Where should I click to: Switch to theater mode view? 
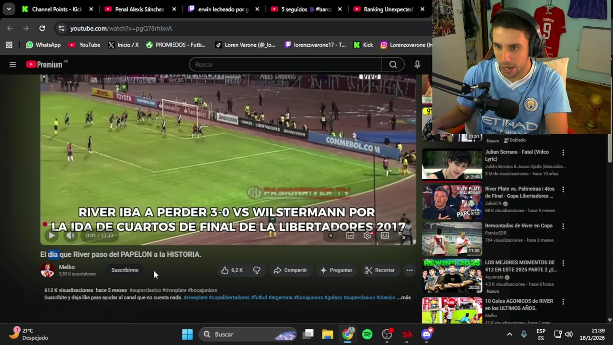[x=385, y=235]
